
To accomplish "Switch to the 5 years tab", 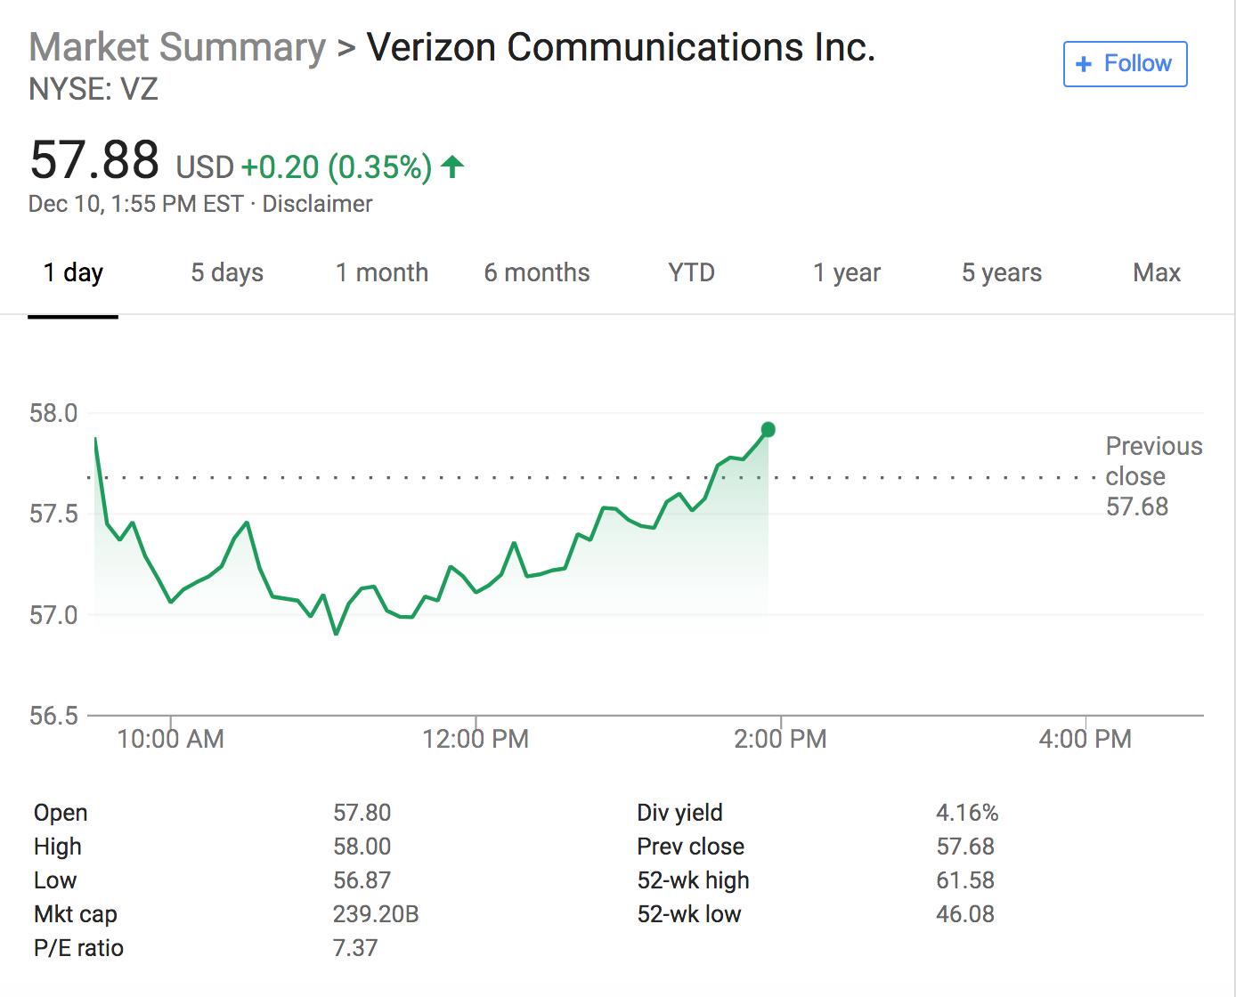I will coord(1001,272).
